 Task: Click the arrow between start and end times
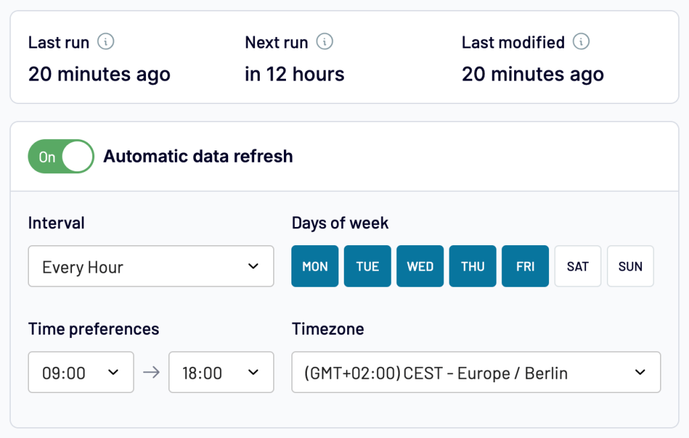click(x=151, y=372)
